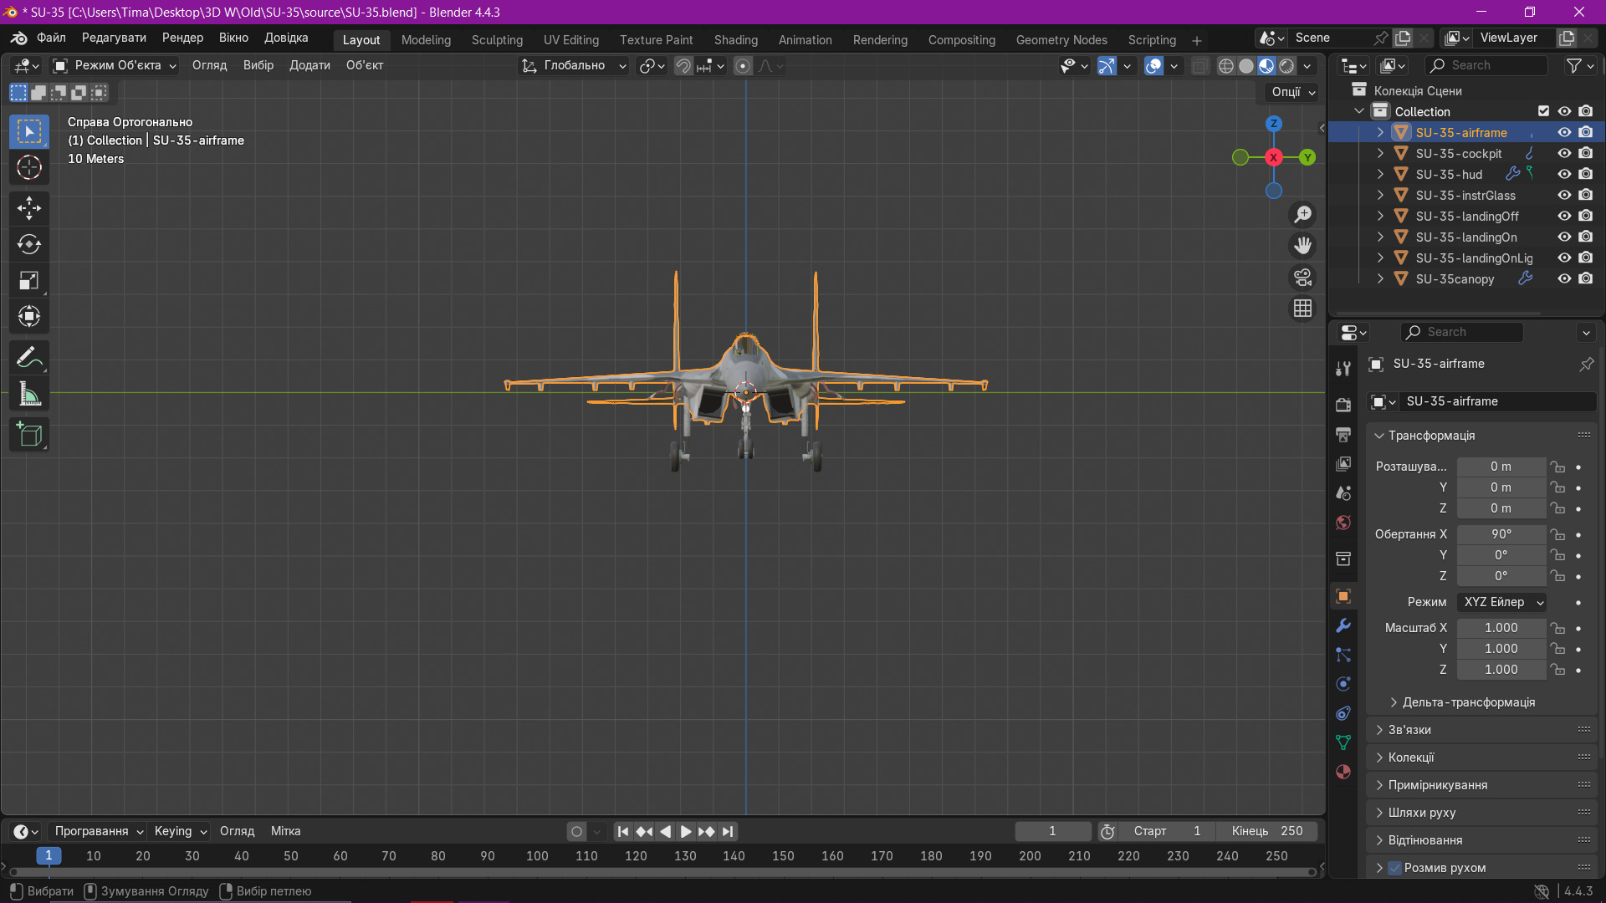This screenshot has height=903, width=1606.
Task: Toggle snapping magnet in header
Action: click(x=683, y=66)
